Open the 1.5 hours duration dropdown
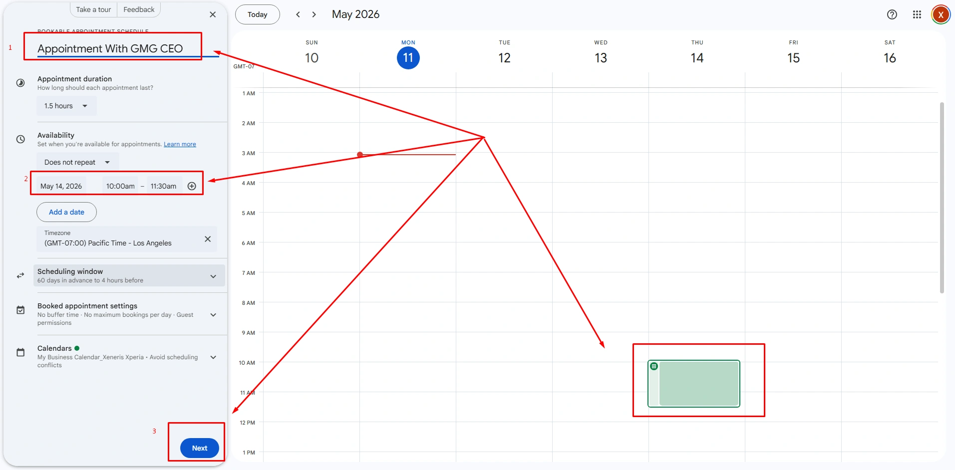955x470 pixels. (66, 106)
